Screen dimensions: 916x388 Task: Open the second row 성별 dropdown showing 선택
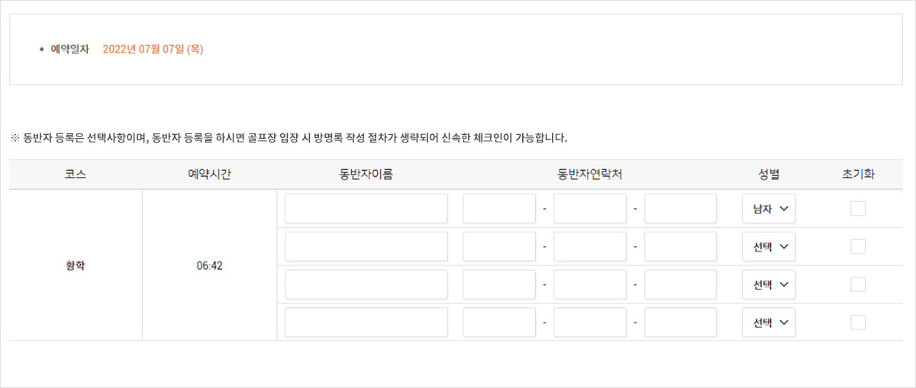pyautogui.click(x=769, y=247)
